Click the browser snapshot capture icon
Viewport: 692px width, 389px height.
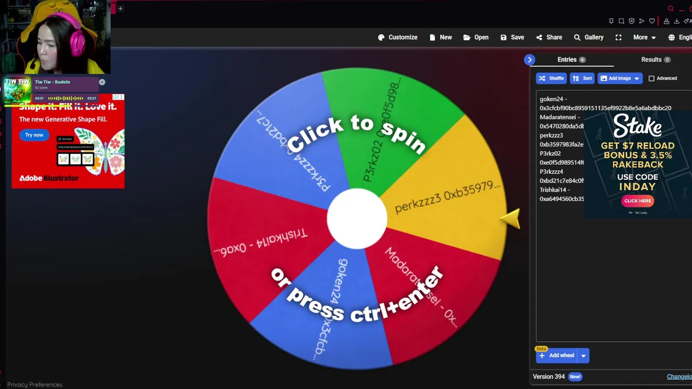pos(621,21)
